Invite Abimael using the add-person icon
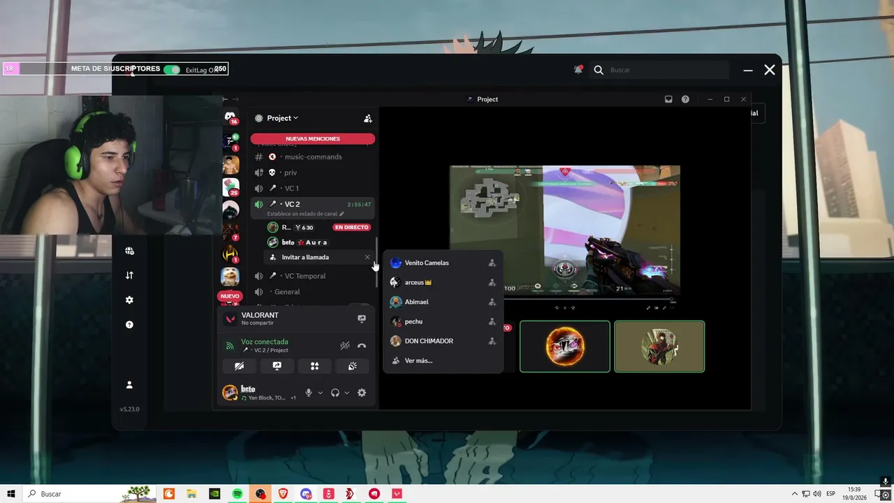 492,302
